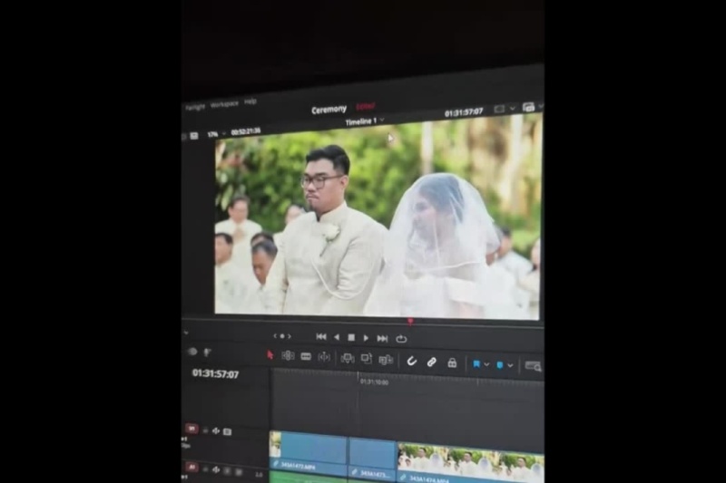The width and height of the screenshot is (726, 483).
Task: Open the flag color dropdown arrow
Action: [486, 364]
